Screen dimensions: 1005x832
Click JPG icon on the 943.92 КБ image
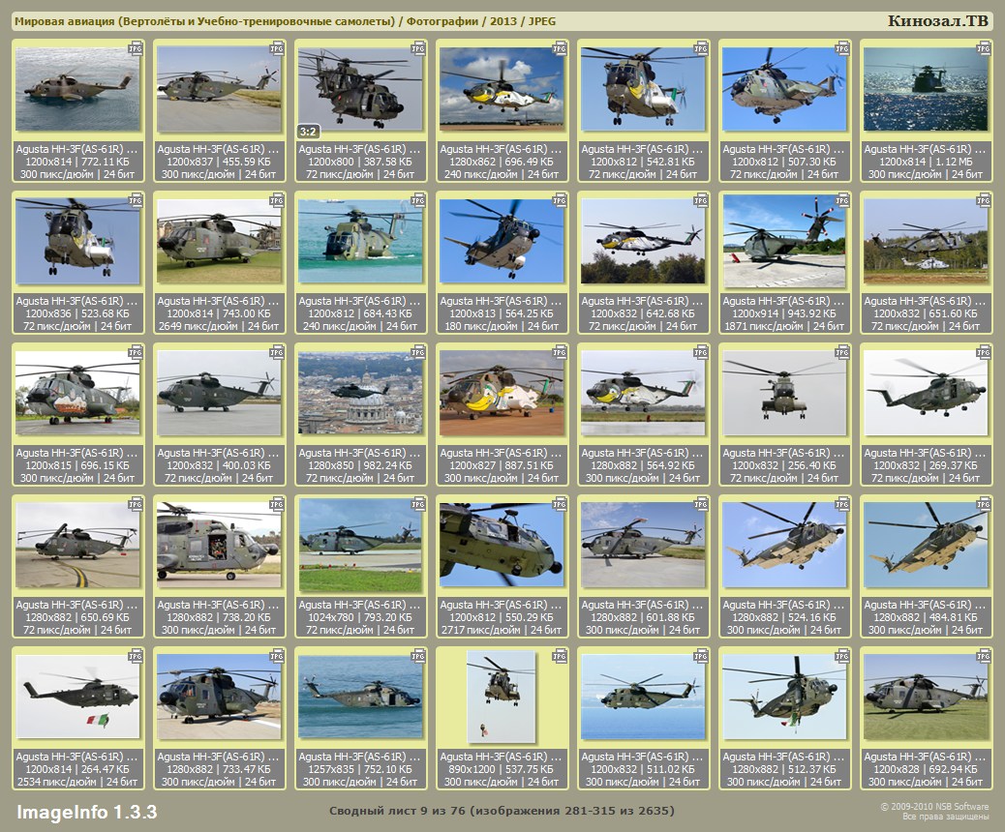(842, 200)
